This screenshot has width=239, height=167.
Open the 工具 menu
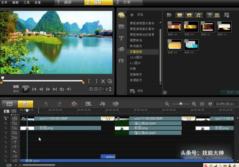(x=26, y=2)
